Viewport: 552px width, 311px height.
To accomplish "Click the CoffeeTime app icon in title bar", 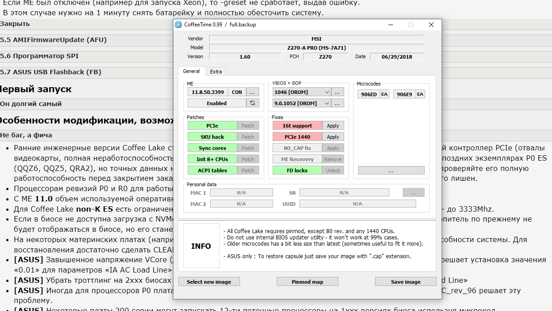I will (x=178, y=25).
